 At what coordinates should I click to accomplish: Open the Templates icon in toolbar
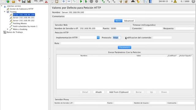pyautogui.click(x=8, y=1)
